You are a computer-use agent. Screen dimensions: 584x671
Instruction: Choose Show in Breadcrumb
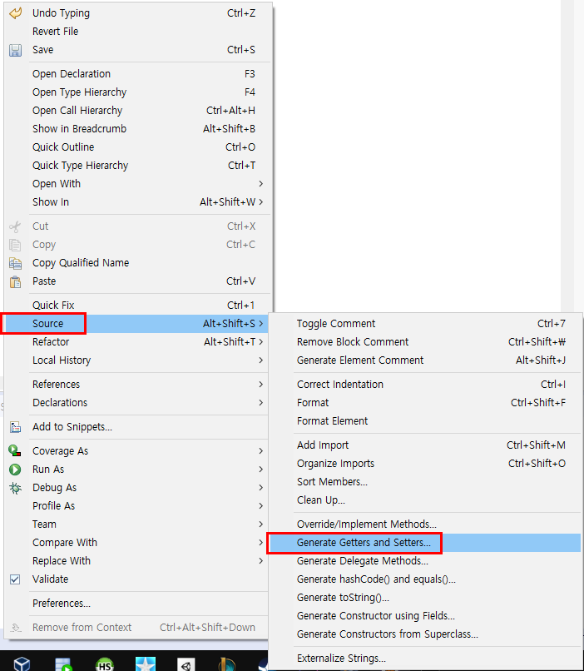pyautogui.click(x=137, y=129)
